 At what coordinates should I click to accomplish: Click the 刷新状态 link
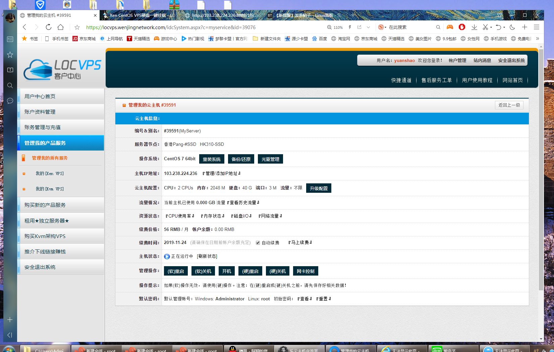click(207, 256)
